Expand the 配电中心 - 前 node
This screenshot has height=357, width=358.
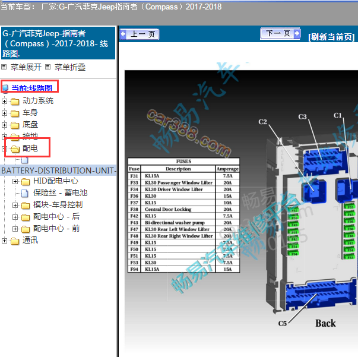click(15, 229)
